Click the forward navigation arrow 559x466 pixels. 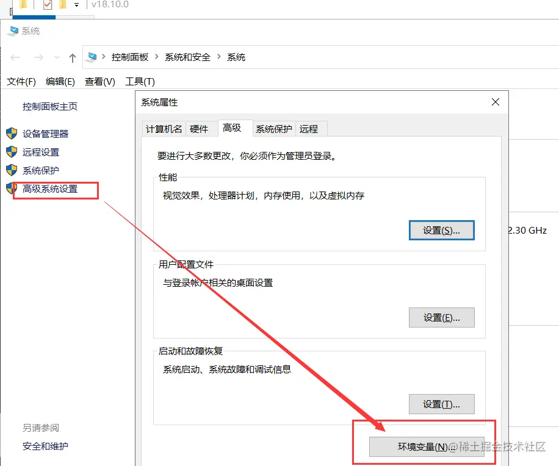[x=38, y=57]
